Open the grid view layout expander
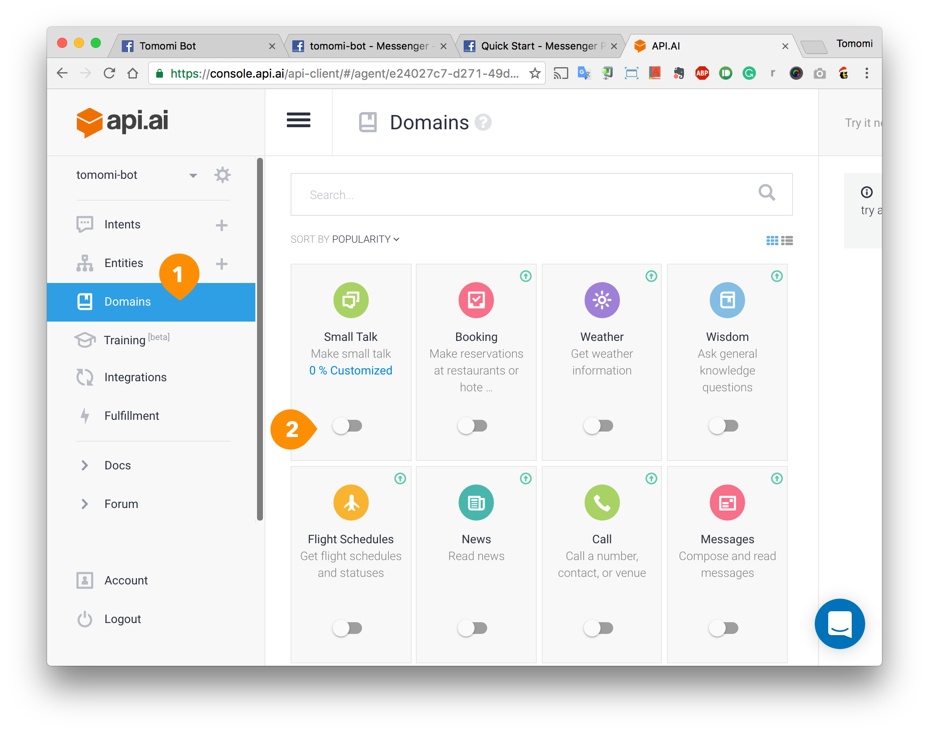929x733 pixels. tap(770, 240)
